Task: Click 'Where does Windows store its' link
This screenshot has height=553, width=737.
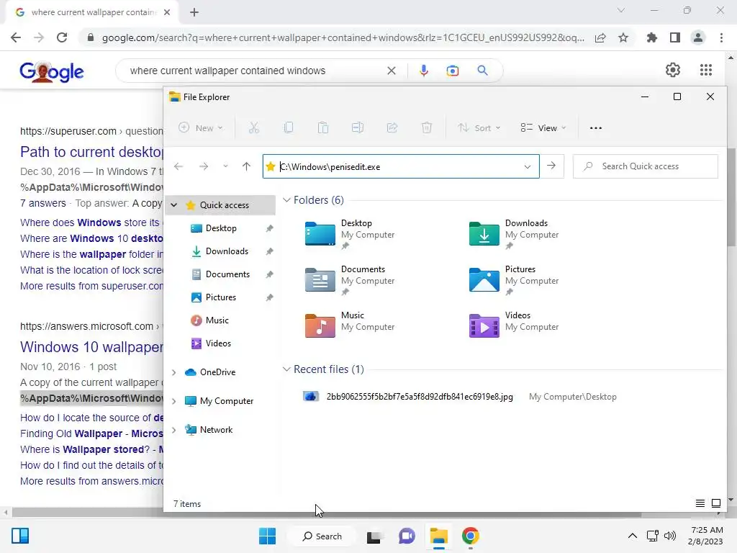Action: tap(90, 222)
